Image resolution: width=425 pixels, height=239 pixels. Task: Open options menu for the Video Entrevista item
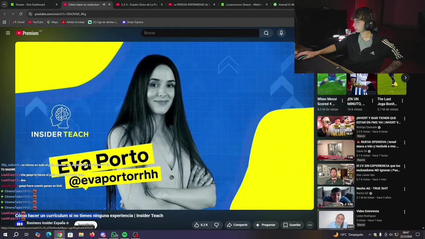[404, 211]
